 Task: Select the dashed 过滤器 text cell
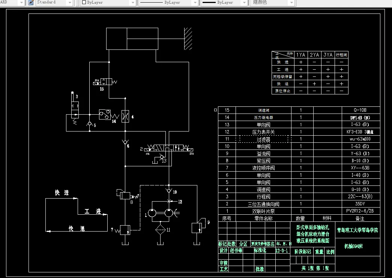(x=263, y=139)
